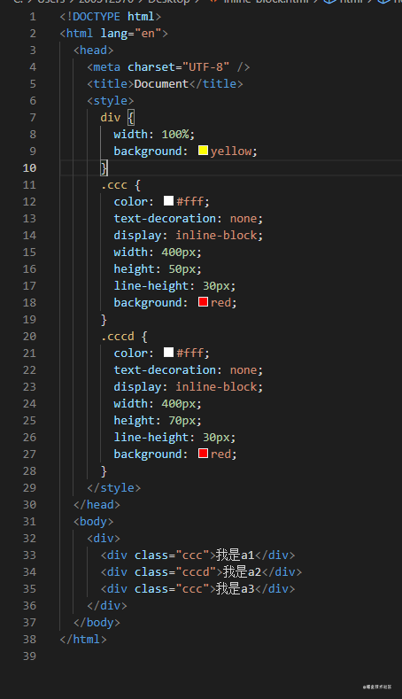Click the wrapper <div> tag on line 32

point(104,538)
